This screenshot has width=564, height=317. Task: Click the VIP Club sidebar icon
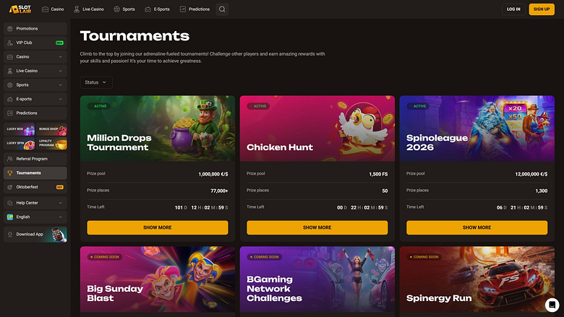[x=10, y=43]
